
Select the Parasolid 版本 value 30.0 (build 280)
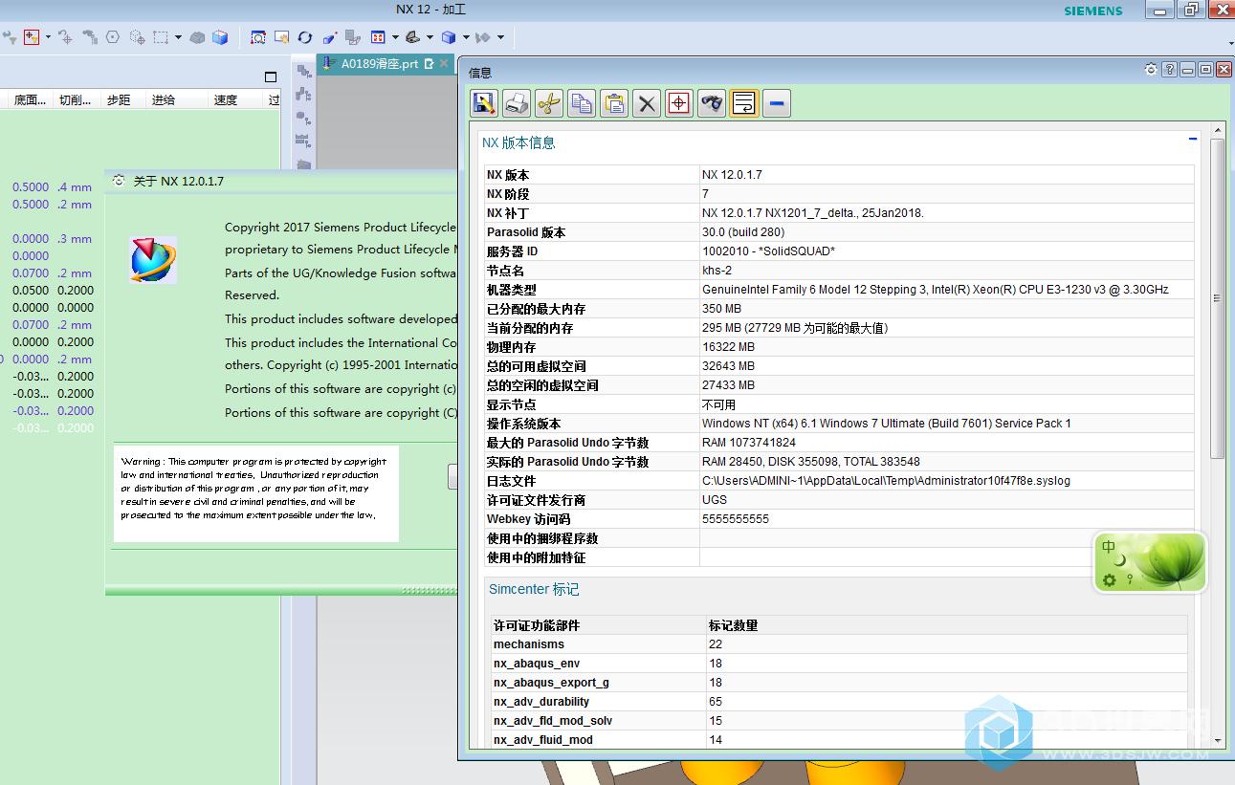click(743, 232)
